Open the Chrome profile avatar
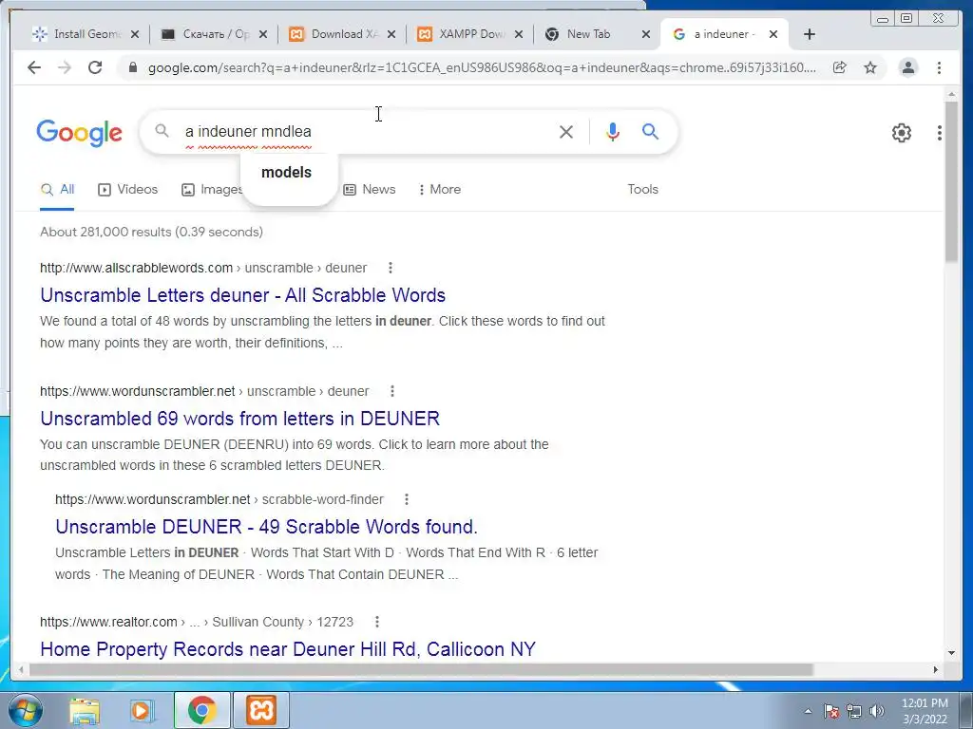This screenshot has height=729, width=973. [907, 67]
